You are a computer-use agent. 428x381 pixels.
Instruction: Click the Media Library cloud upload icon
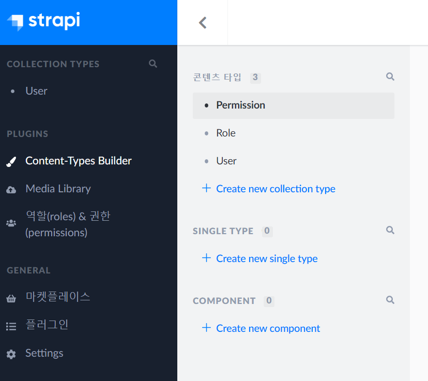point(11,190)
